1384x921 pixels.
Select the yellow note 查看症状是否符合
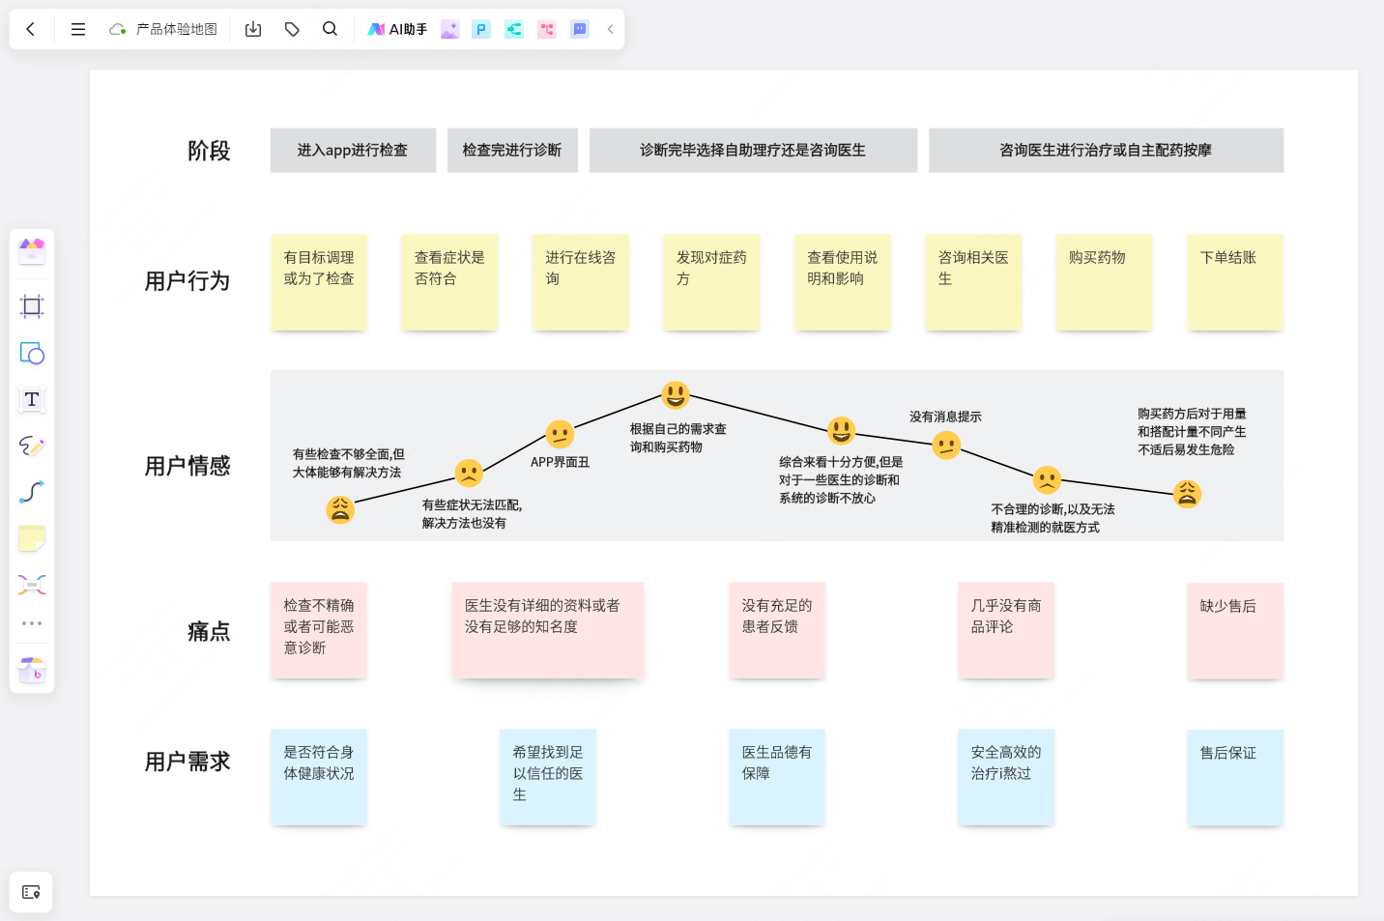click(449, 282)
